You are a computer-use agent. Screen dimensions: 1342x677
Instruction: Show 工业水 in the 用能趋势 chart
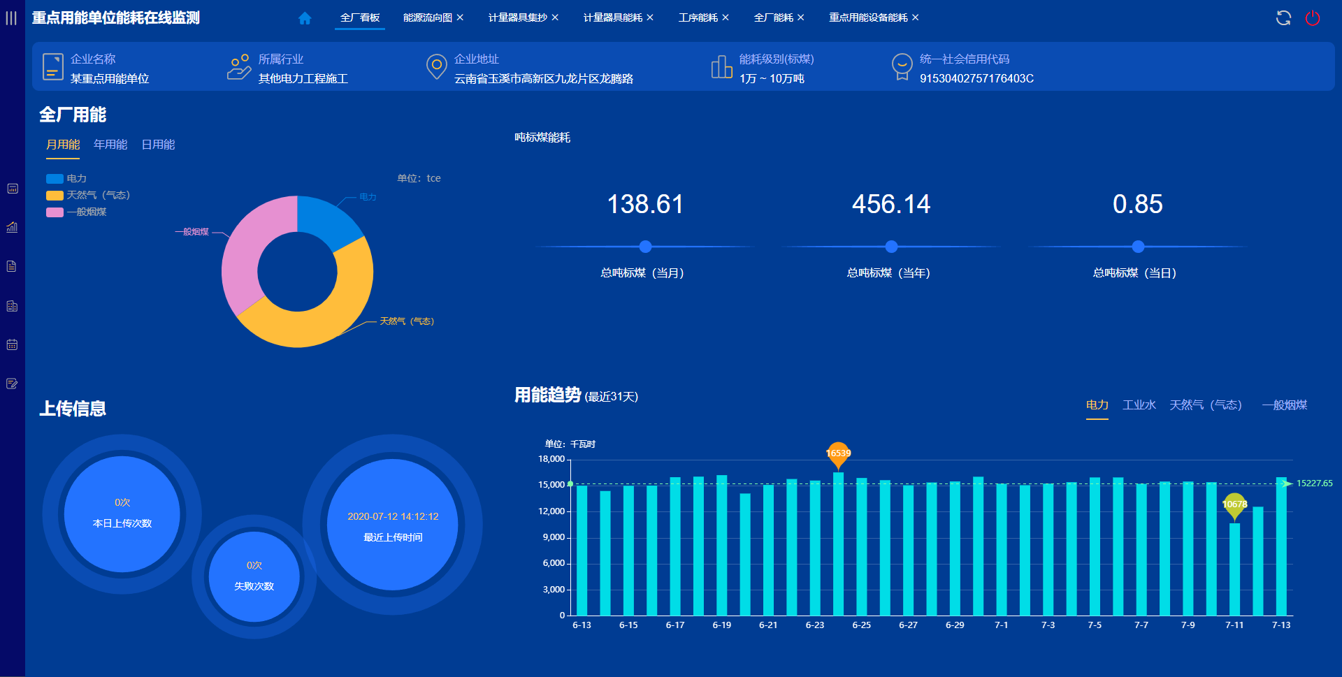[1139, 405]
